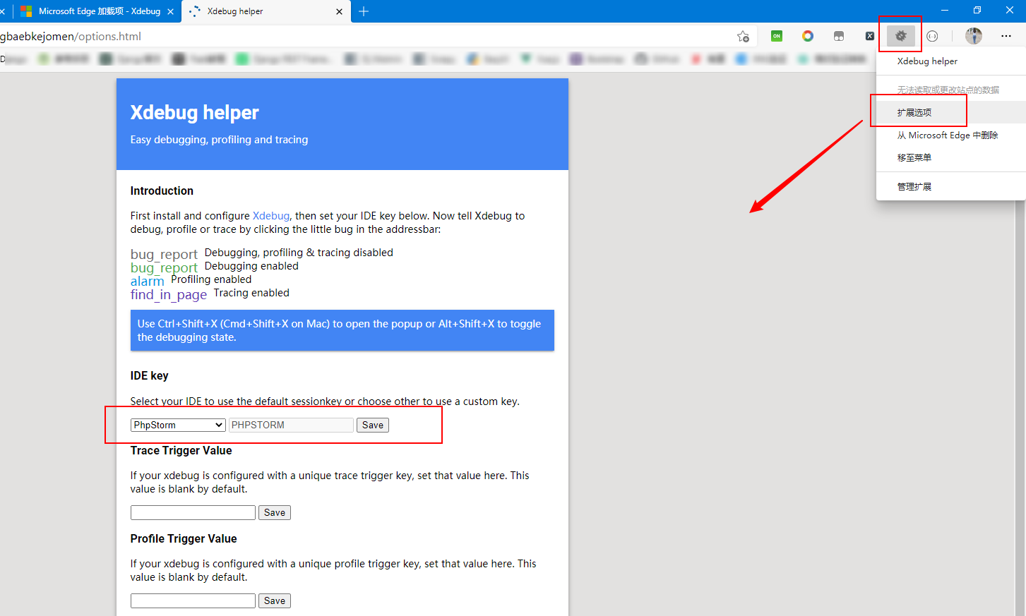Expand the PhpStorm IDE dropdown

pos(178,425)
